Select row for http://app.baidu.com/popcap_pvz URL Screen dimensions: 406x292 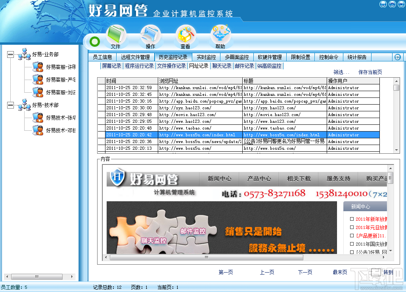pyautogui.click(x=238, y=101)
